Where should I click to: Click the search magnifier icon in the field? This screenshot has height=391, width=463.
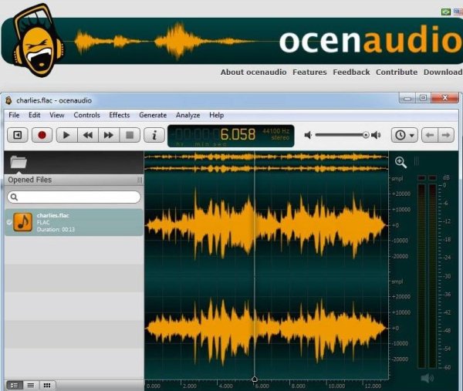[14, 197]
